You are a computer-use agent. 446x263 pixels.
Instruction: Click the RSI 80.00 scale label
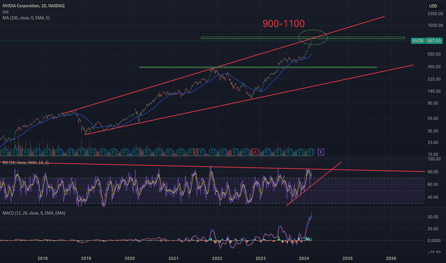pyautogui.click(x=433, y=172)
